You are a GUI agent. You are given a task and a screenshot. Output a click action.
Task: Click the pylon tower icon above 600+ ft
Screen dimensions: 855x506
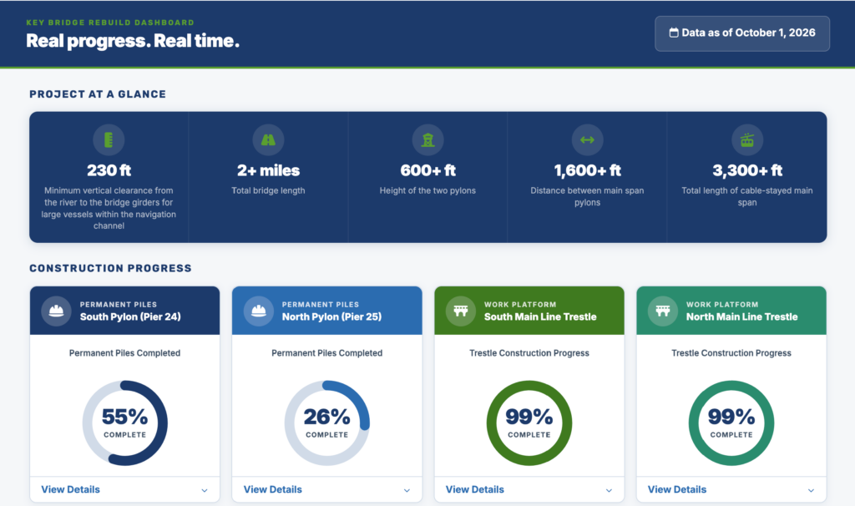click(x=428, y=140)
